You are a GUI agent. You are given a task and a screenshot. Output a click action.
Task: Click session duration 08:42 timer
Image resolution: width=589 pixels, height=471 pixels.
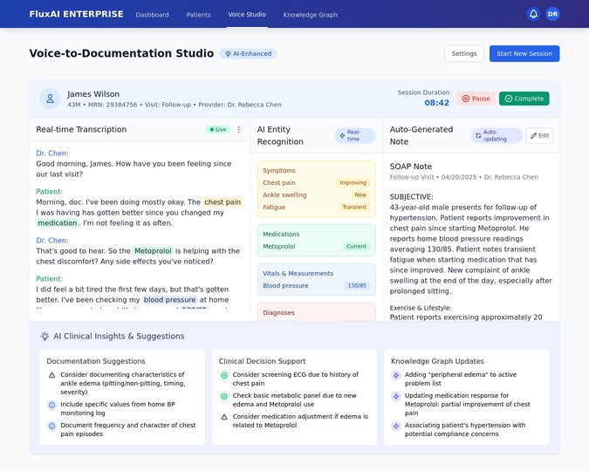437,103
